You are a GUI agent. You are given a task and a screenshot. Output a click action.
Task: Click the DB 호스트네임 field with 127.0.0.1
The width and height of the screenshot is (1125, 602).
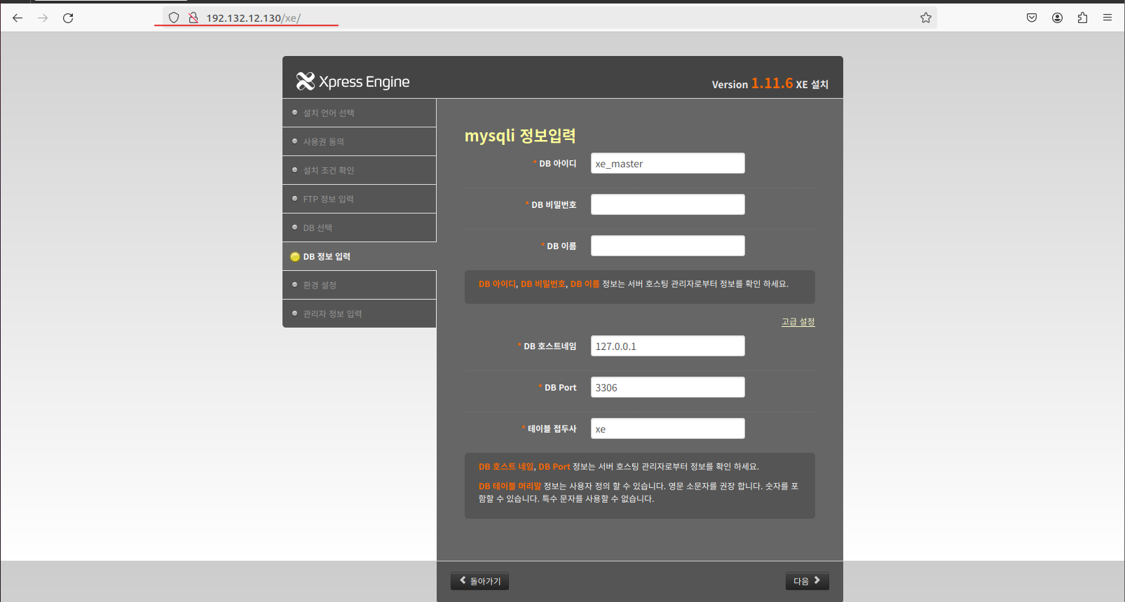pyautogui.click(x=667, y=346)
